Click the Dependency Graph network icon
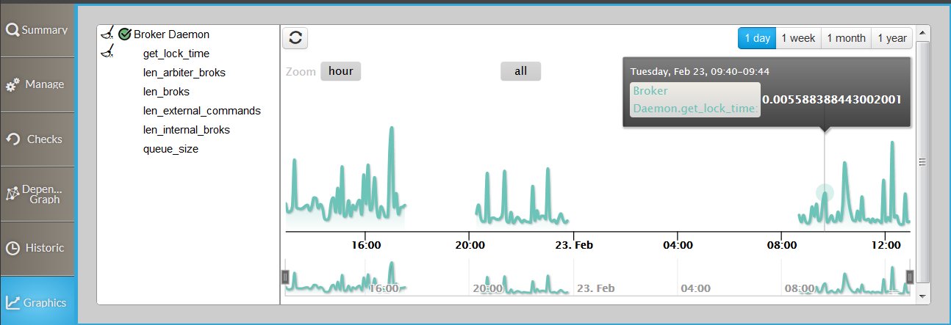 12,194
